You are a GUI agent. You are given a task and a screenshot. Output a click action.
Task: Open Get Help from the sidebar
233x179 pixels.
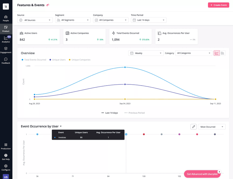[6, 157]
